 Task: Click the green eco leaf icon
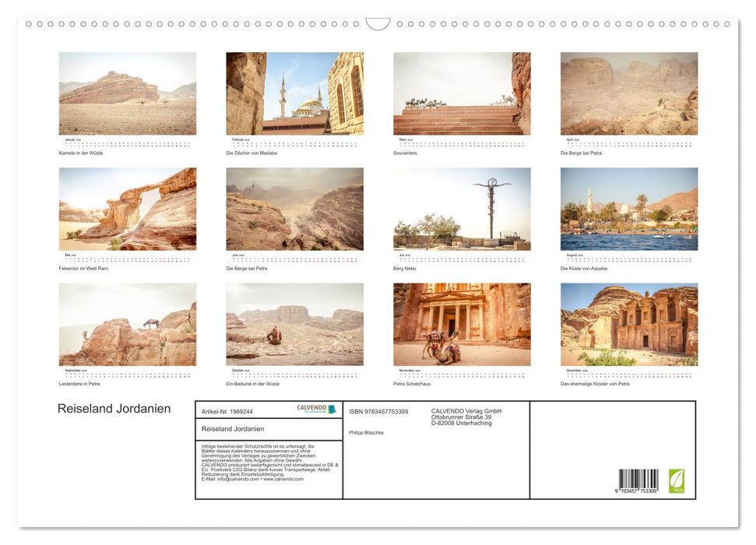pos(677,480)
